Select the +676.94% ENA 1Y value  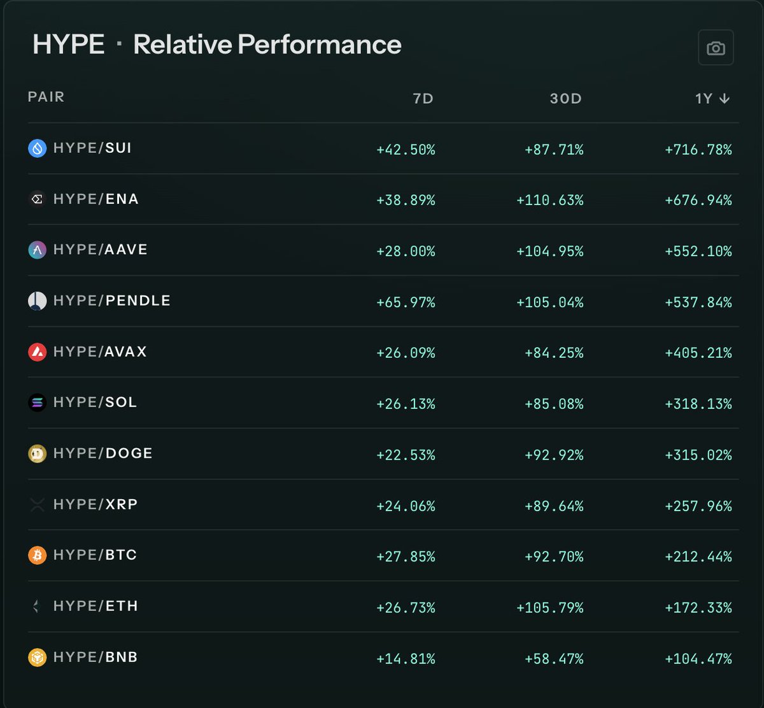coord(698,201)
